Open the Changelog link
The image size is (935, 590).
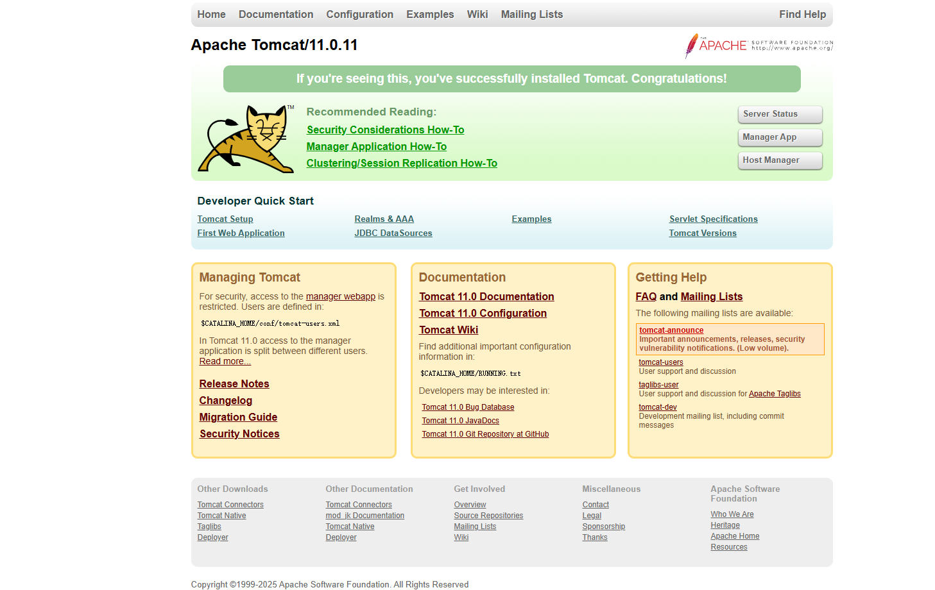coord(226,400)
